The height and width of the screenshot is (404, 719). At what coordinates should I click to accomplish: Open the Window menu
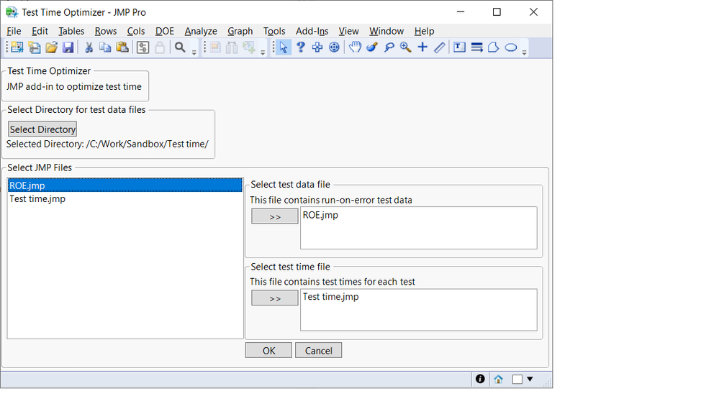click(386, 31)
